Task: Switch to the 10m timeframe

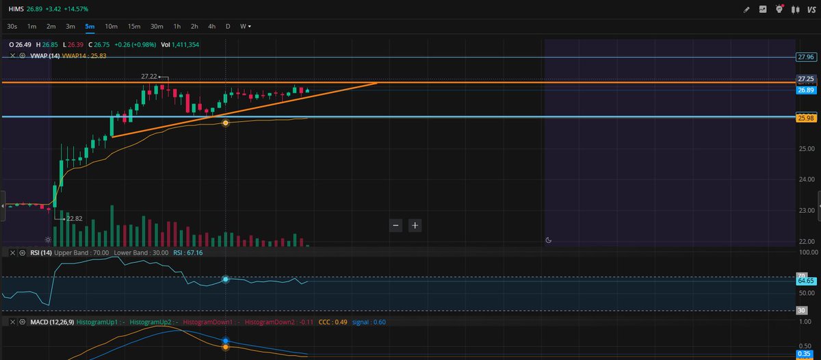Action: 111,26
